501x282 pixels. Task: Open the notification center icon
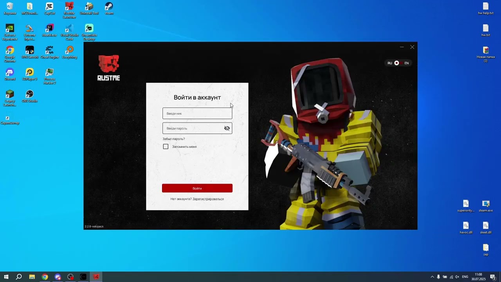[493, 277]
